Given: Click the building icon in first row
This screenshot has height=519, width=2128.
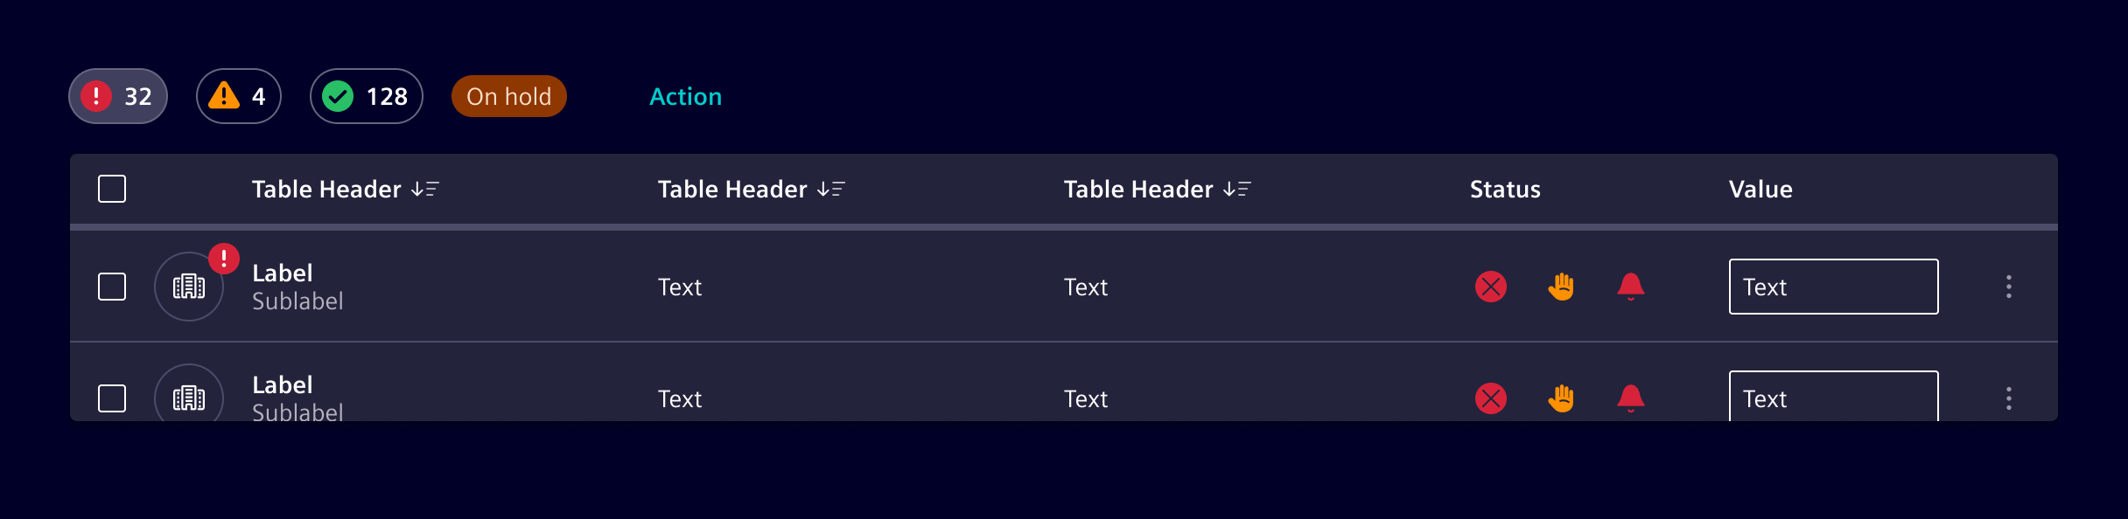Looking at the screenshot, I should coord(189,287).
